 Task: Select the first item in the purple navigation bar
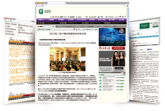41,20
